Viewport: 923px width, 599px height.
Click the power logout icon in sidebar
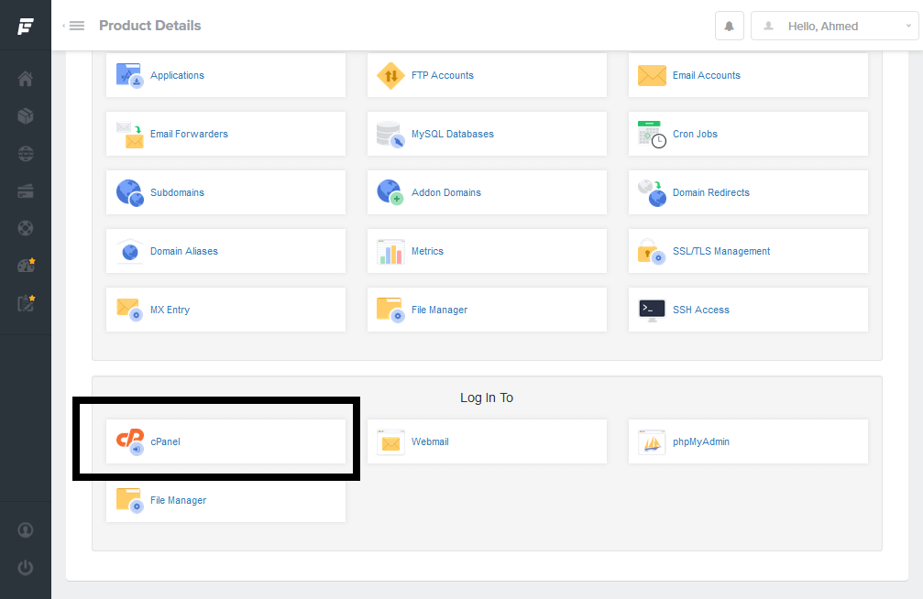click(x=26, y=568)
